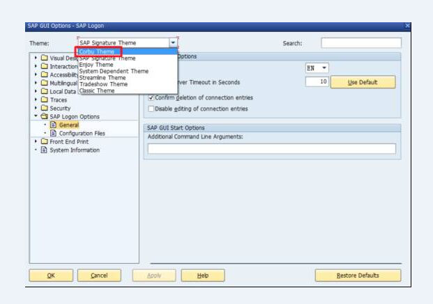Expand the Visual Design tree arrow
The height and width of the screenshot is (304, 433).
(36, 58)
